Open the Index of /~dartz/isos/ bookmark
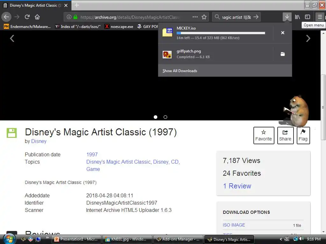Image resolution: width=326 pixels, height=244 pixels. click(x=78, y=27)
